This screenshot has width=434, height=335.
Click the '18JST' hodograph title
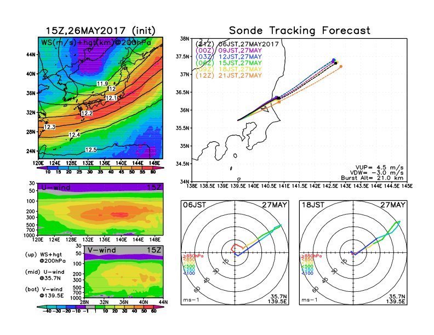tap(313, 205)
